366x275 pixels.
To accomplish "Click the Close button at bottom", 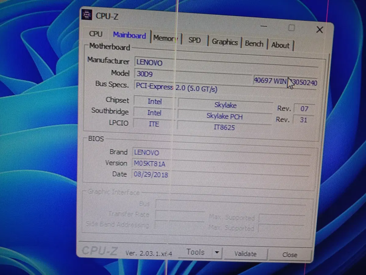I will 290,255.
